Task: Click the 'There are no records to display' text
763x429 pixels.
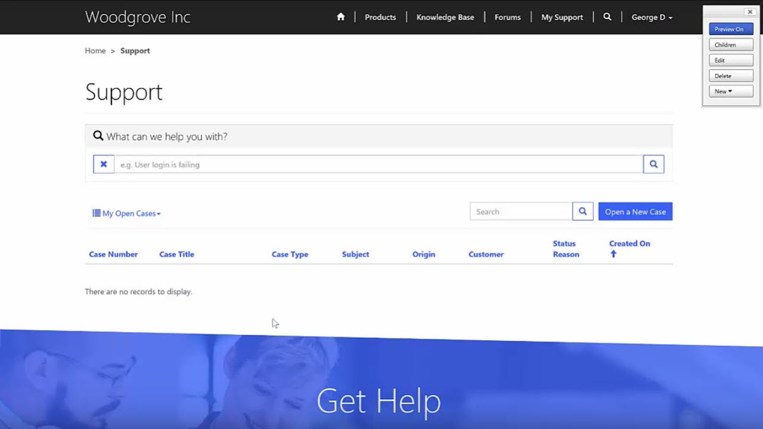Action: pos(138,292)
